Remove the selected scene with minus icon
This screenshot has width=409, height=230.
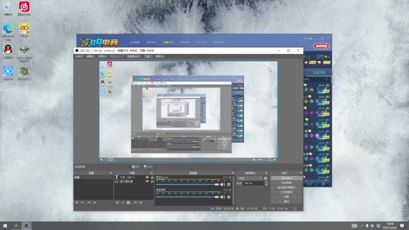coord(82,202)
